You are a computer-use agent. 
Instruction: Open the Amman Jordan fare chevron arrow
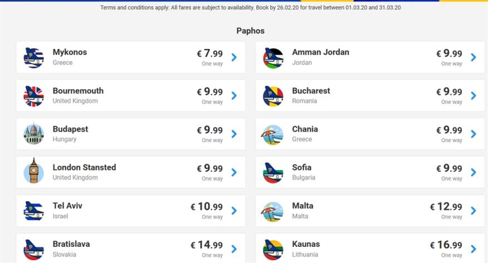(474, 57)
